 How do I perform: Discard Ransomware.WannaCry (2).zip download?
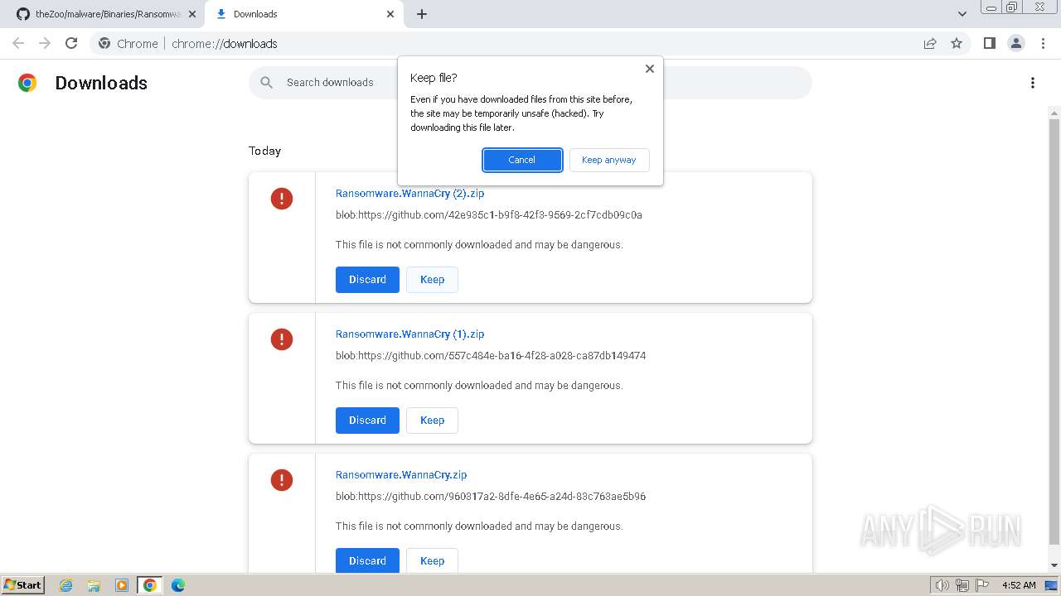tap(367, 280)
